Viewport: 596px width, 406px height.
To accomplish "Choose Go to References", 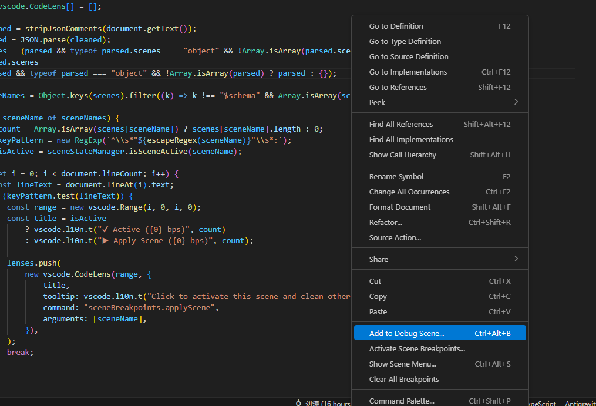I will [440, 87].
